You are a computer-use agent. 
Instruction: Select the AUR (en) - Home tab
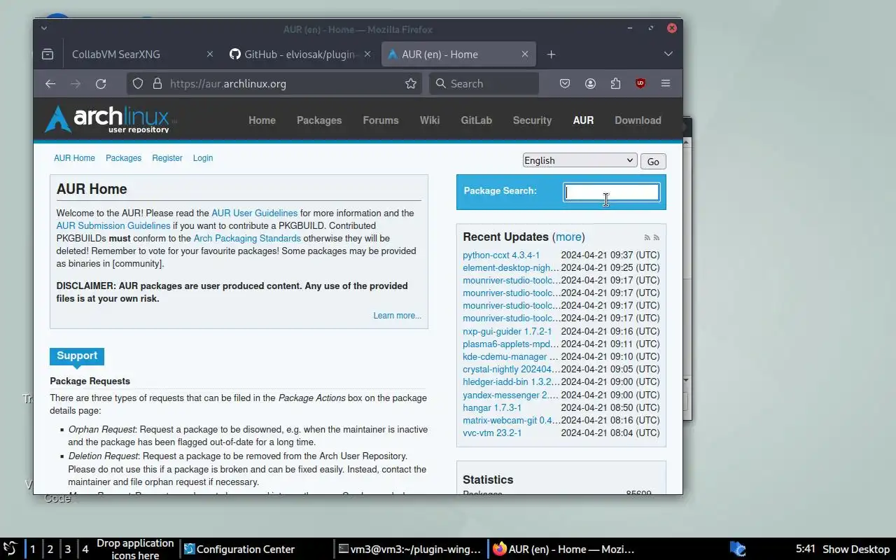tap(458, 54)
